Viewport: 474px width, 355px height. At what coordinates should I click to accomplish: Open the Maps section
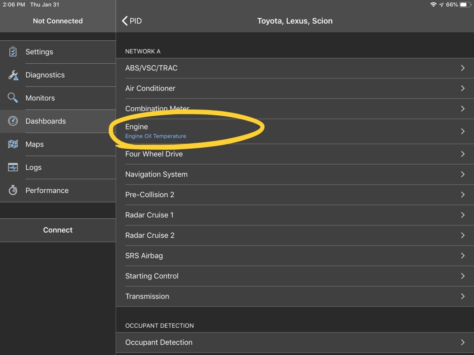pos(58,144)
